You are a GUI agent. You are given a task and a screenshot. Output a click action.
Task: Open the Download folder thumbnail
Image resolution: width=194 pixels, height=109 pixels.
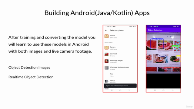106,54
